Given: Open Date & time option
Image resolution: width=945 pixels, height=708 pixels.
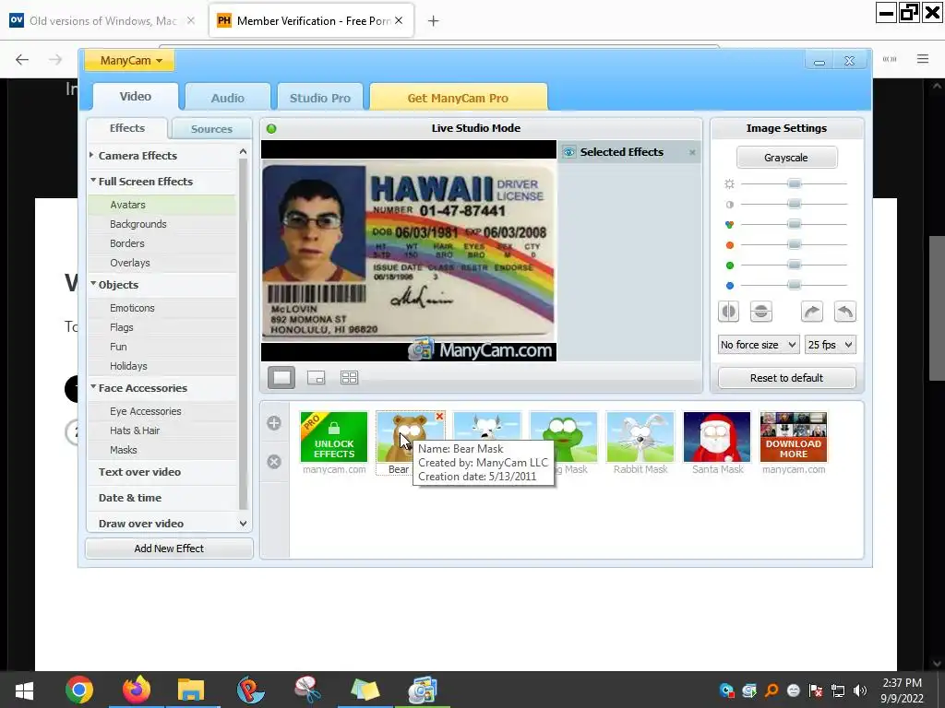Looking at the screenshot, I should [130, 498].
